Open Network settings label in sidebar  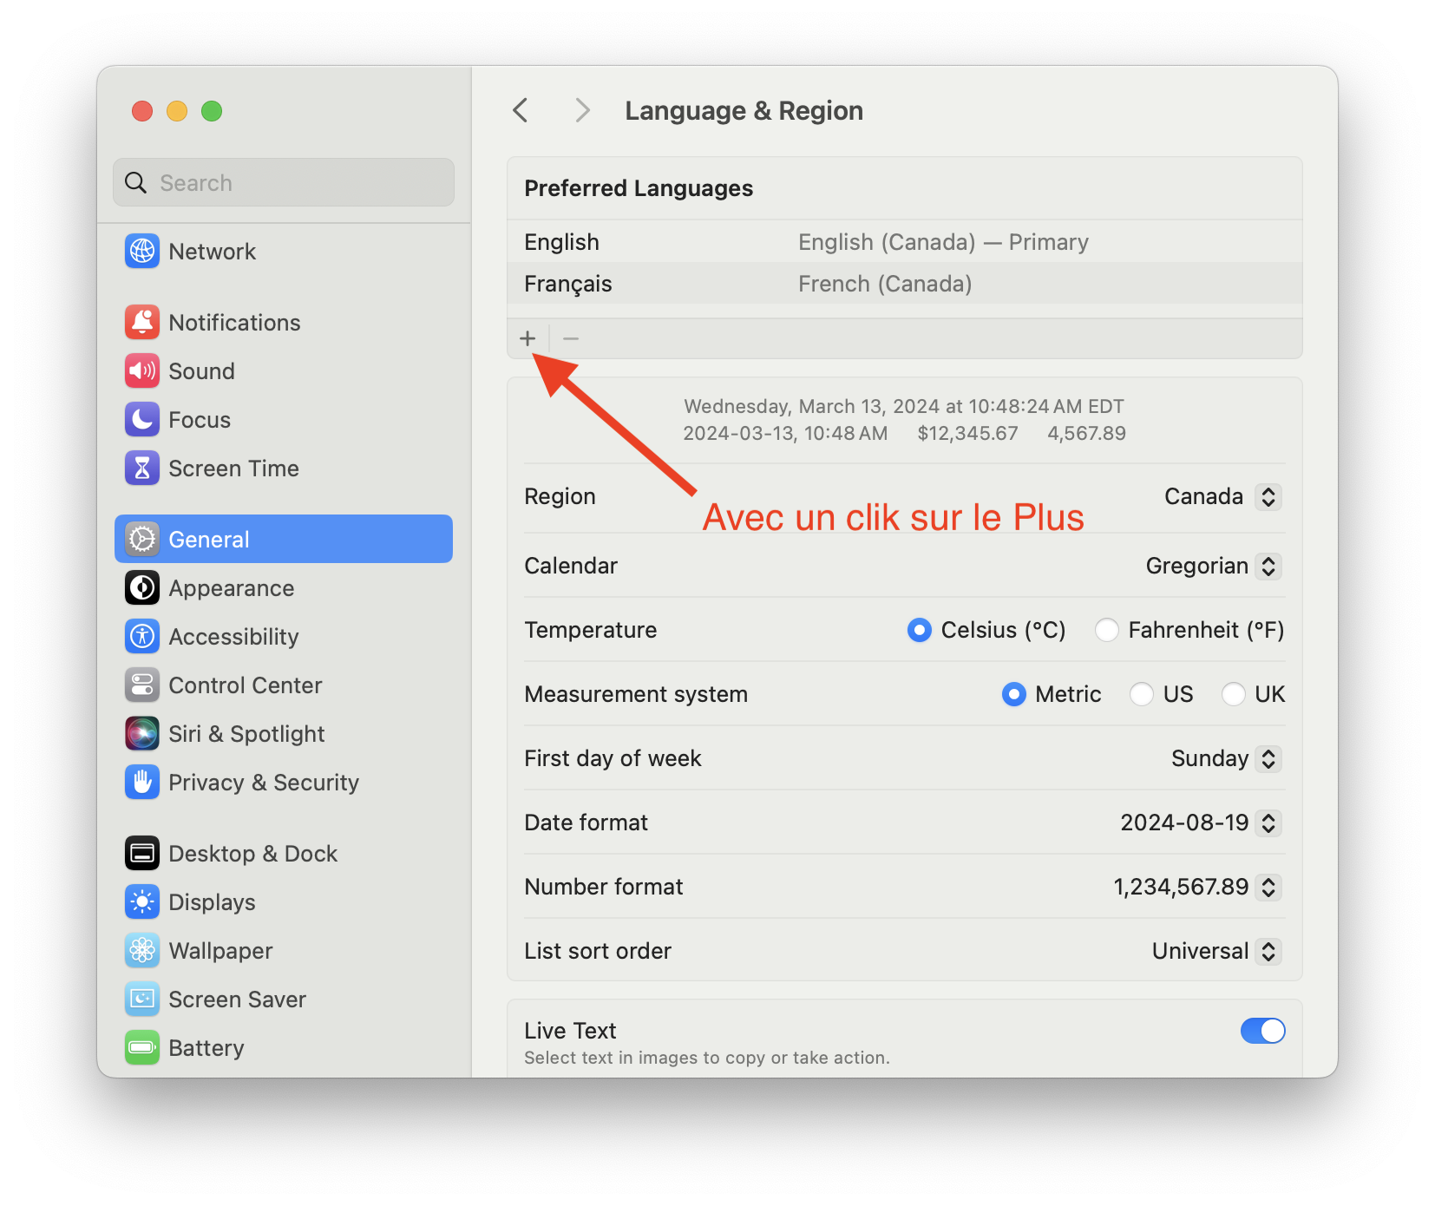(x=213, y=252)
